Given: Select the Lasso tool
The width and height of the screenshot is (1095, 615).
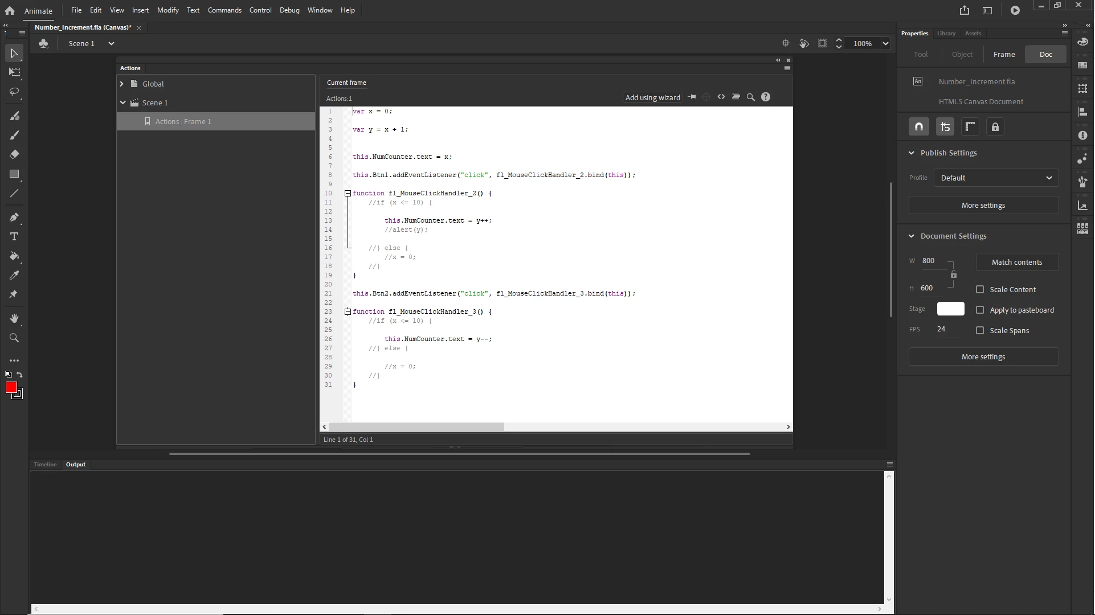Looking at the screenshot, I should click(x=14, y=92).
